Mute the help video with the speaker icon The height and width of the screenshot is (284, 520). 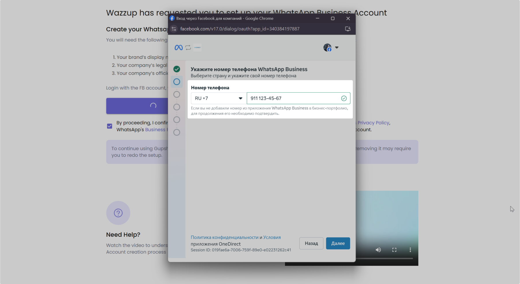[x=378, y=250]
